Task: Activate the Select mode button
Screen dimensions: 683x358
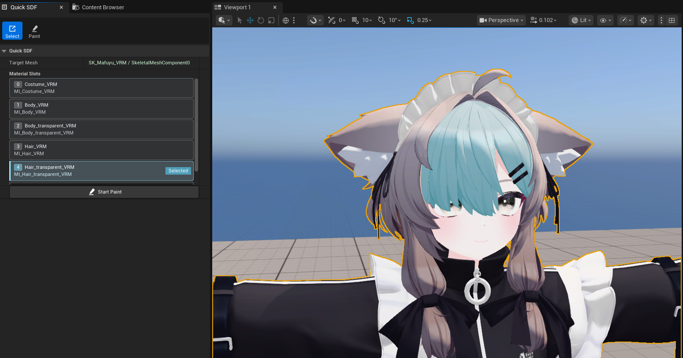Action: 12,31
